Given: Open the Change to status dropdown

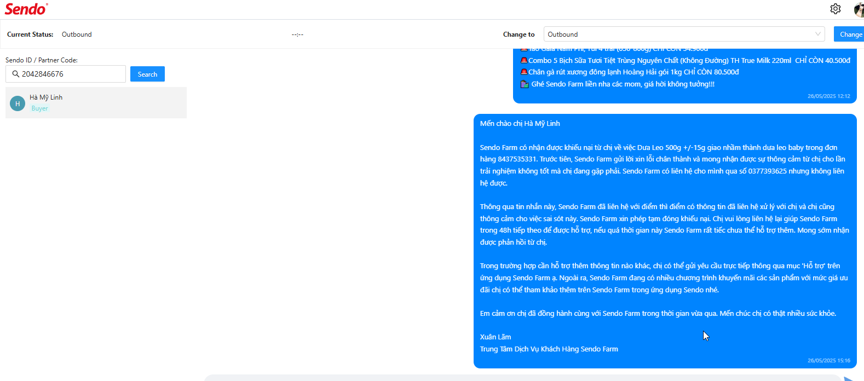Looking at the screenshot, I should point(684,34).
